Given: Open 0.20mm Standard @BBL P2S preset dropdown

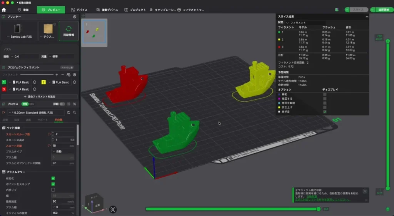Looking at the screenshot, I should pos(36,112).
